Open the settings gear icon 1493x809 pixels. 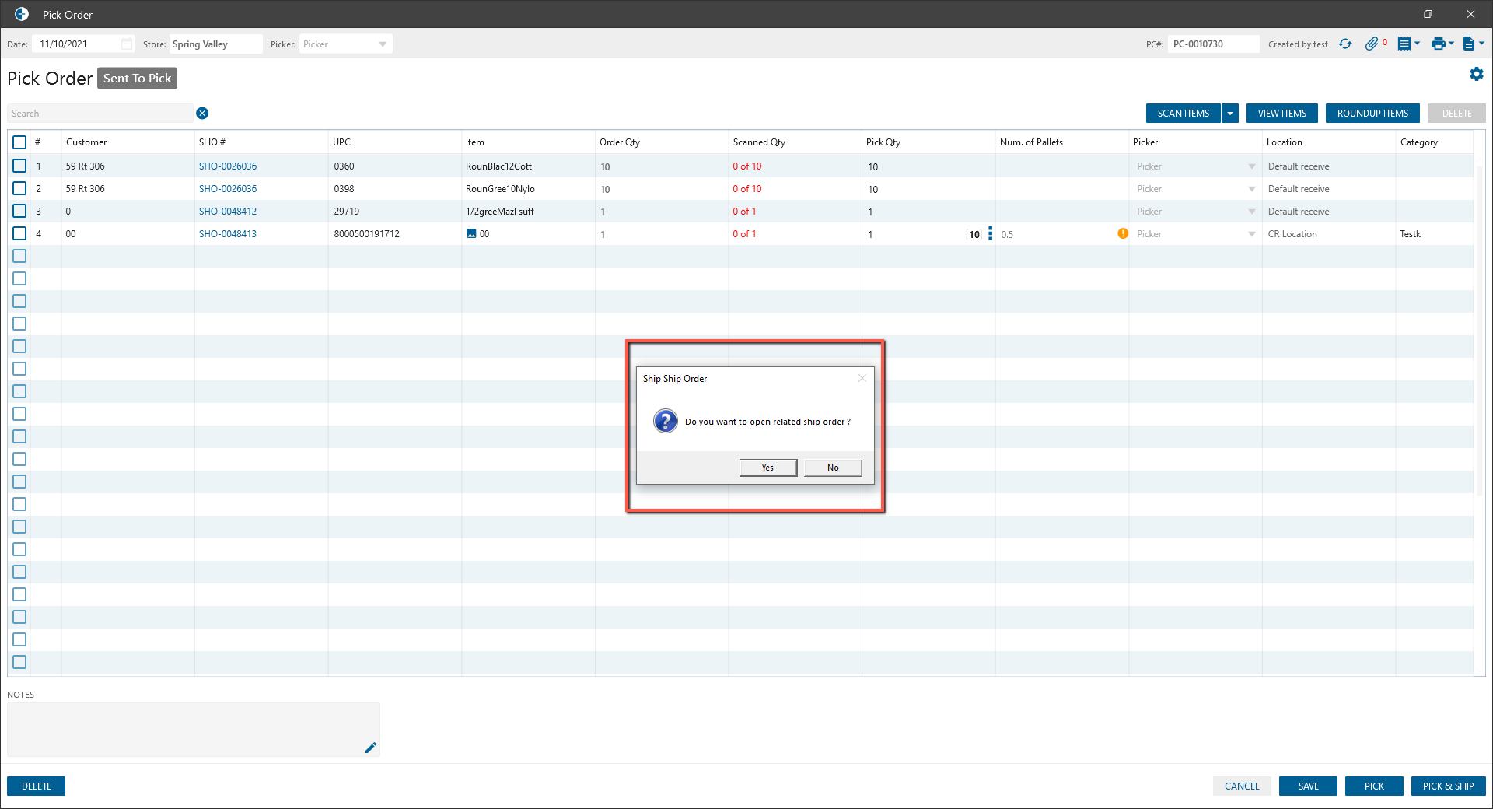(x=1477, y=74)
